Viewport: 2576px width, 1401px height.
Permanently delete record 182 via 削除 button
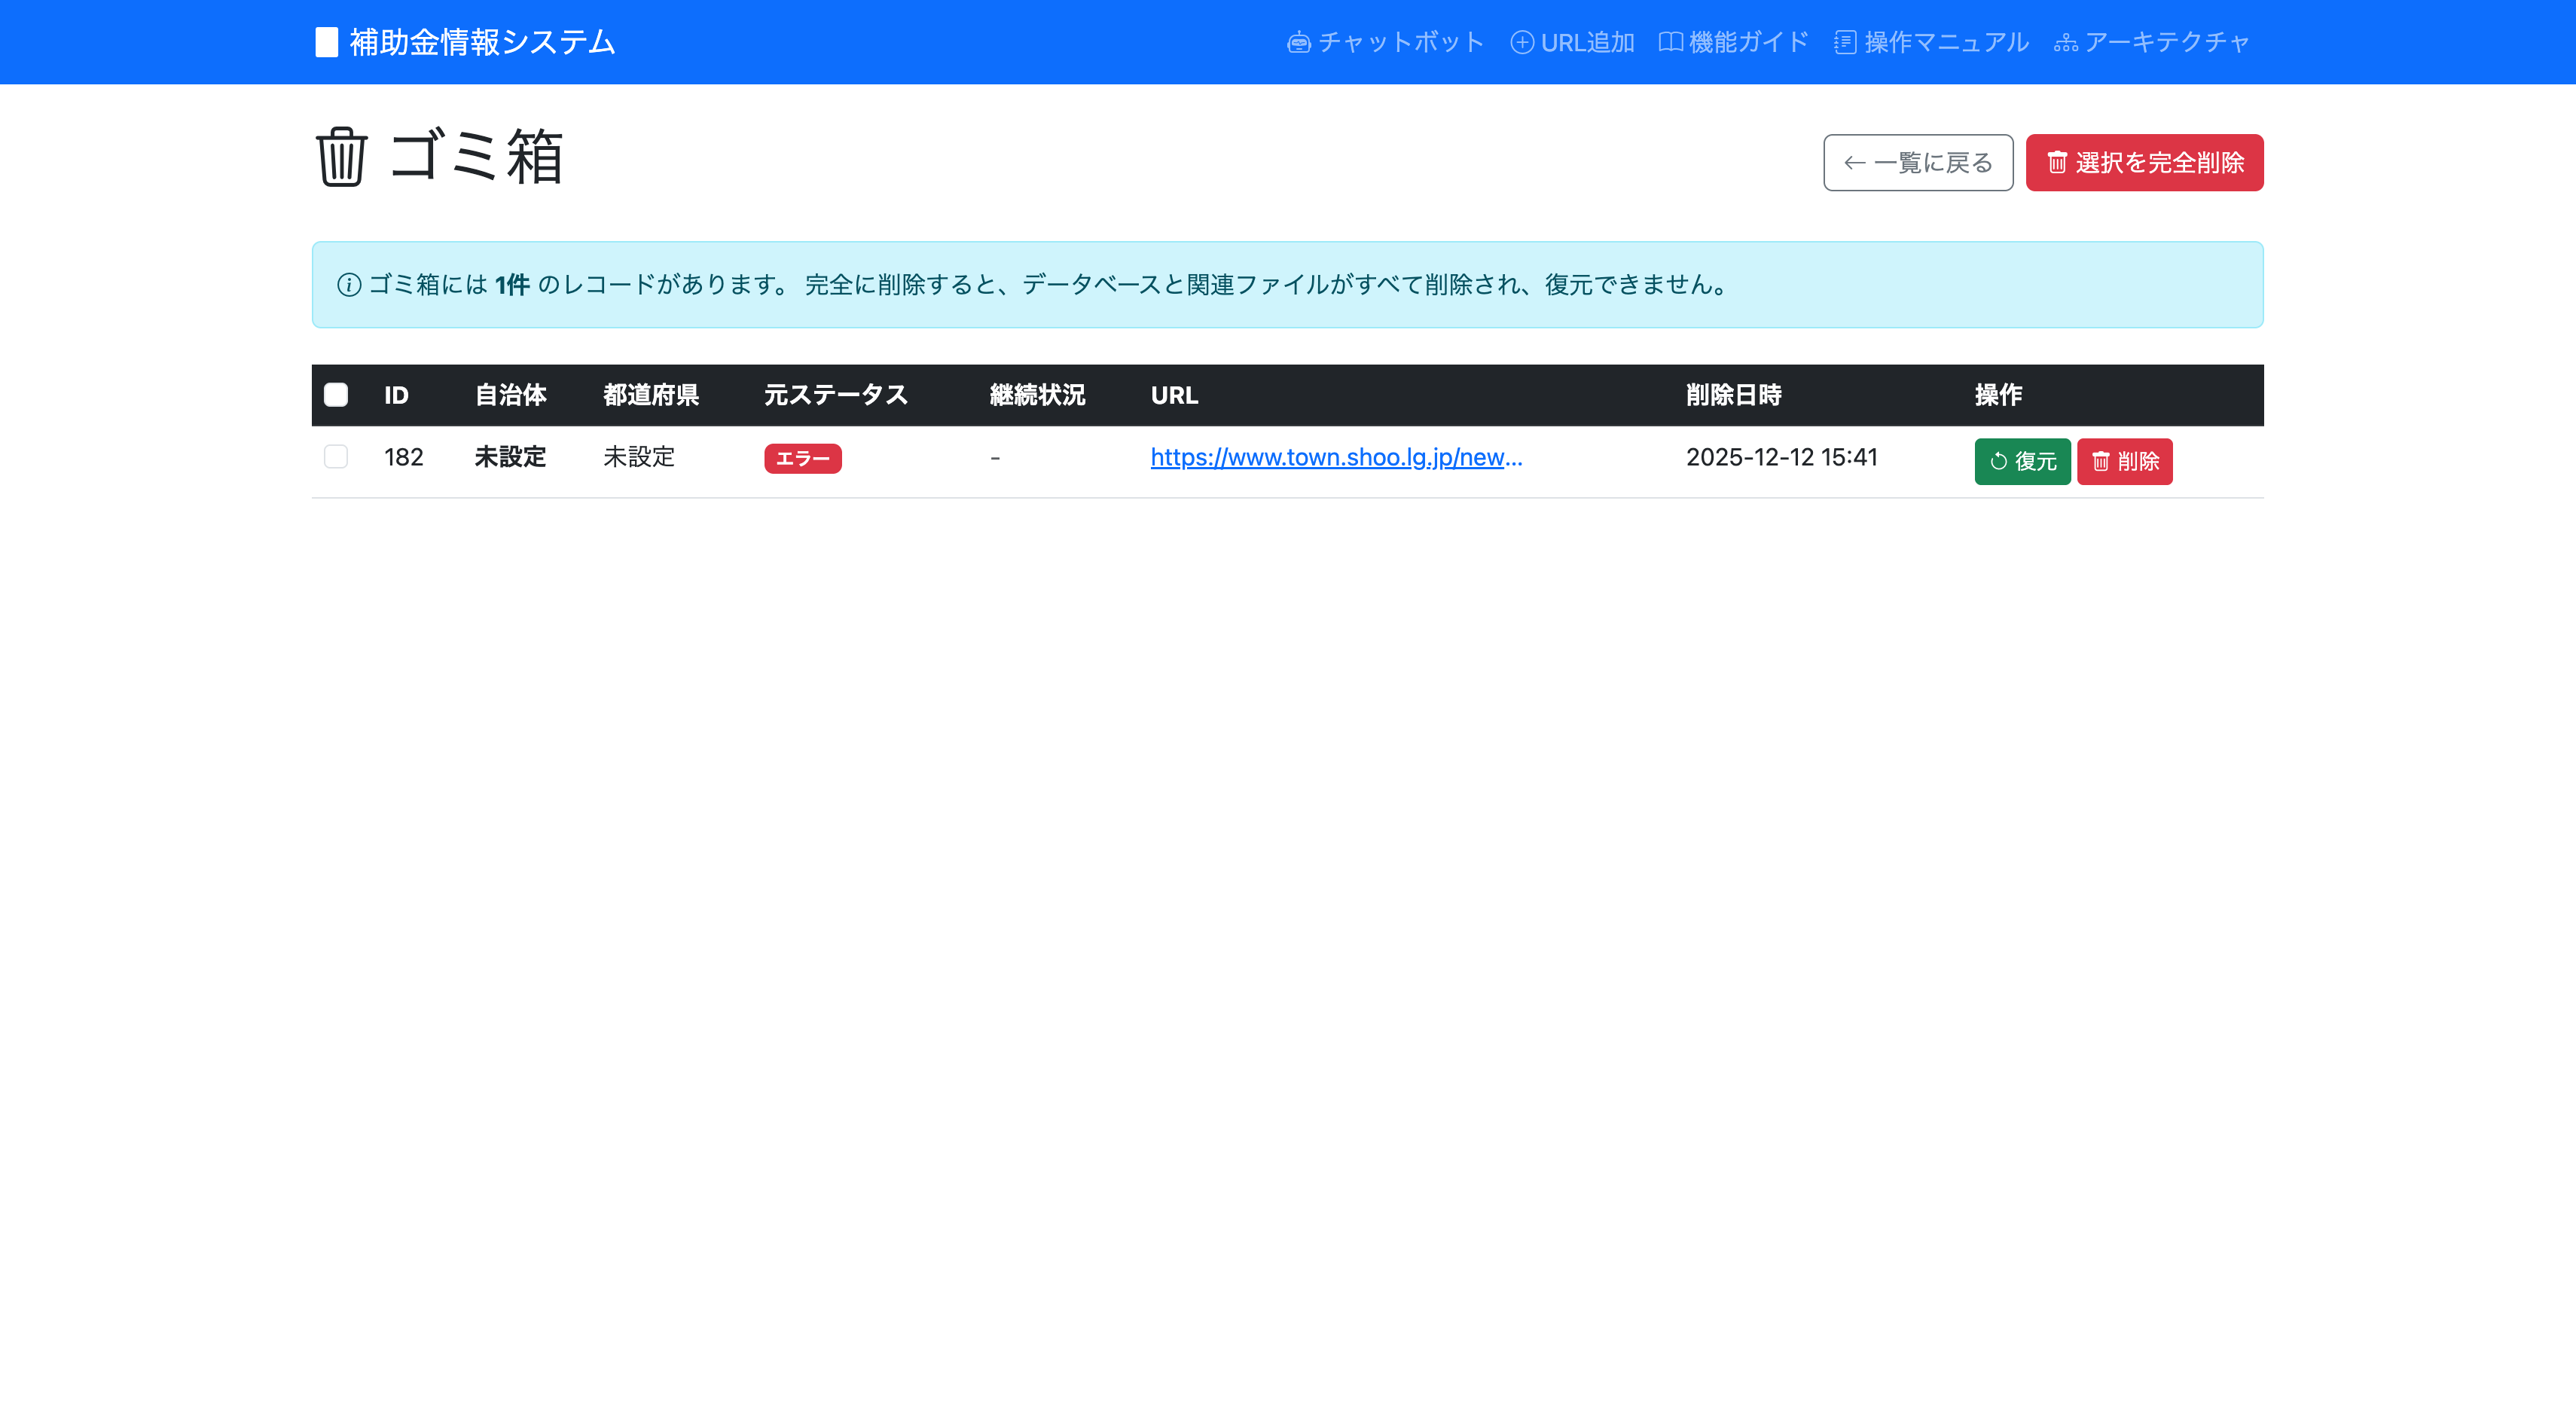coord(2125,461)
